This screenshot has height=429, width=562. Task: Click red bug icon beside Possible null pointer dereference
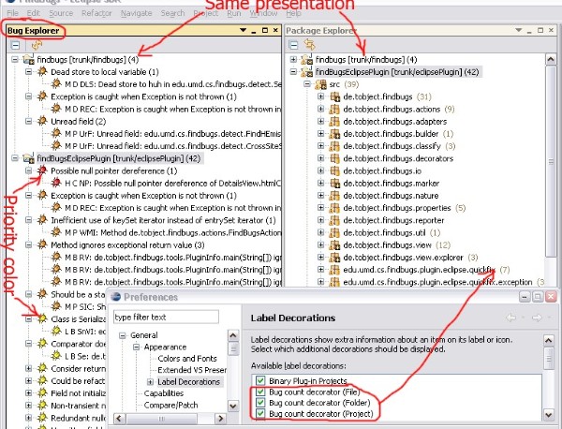(42, 172)
